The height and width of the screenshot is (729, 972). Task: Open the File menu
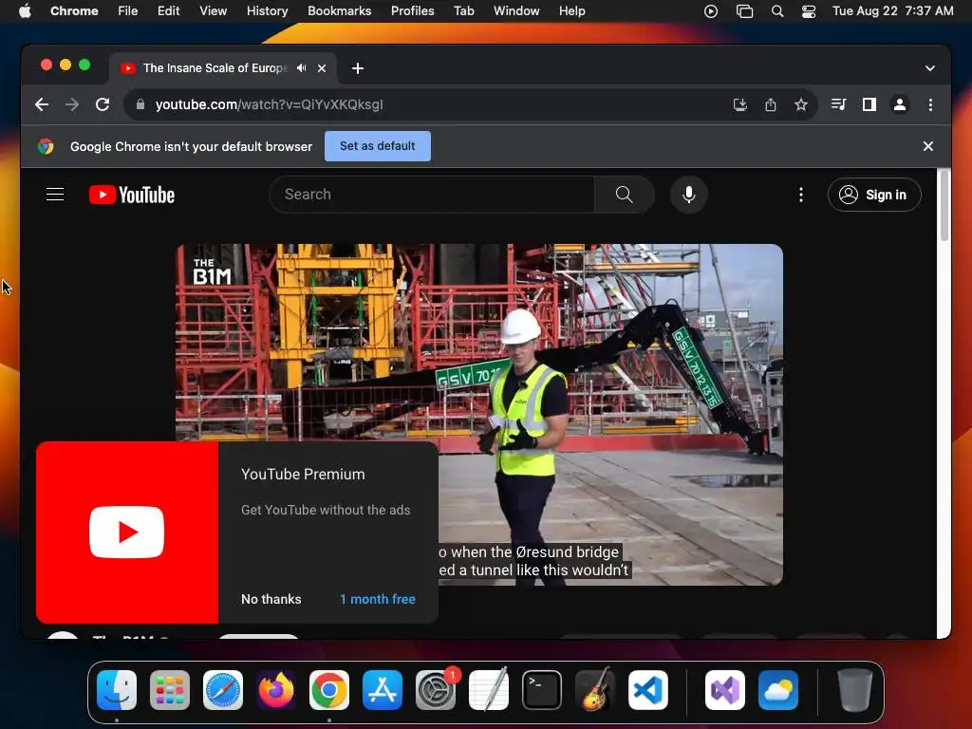[x=128, y=11]
